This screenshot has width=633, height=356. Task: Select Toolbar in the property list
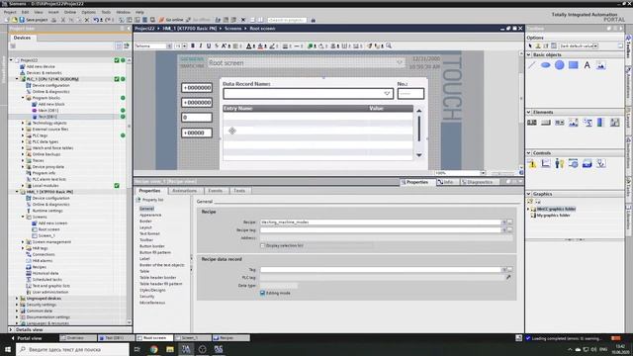click(146, 240)
